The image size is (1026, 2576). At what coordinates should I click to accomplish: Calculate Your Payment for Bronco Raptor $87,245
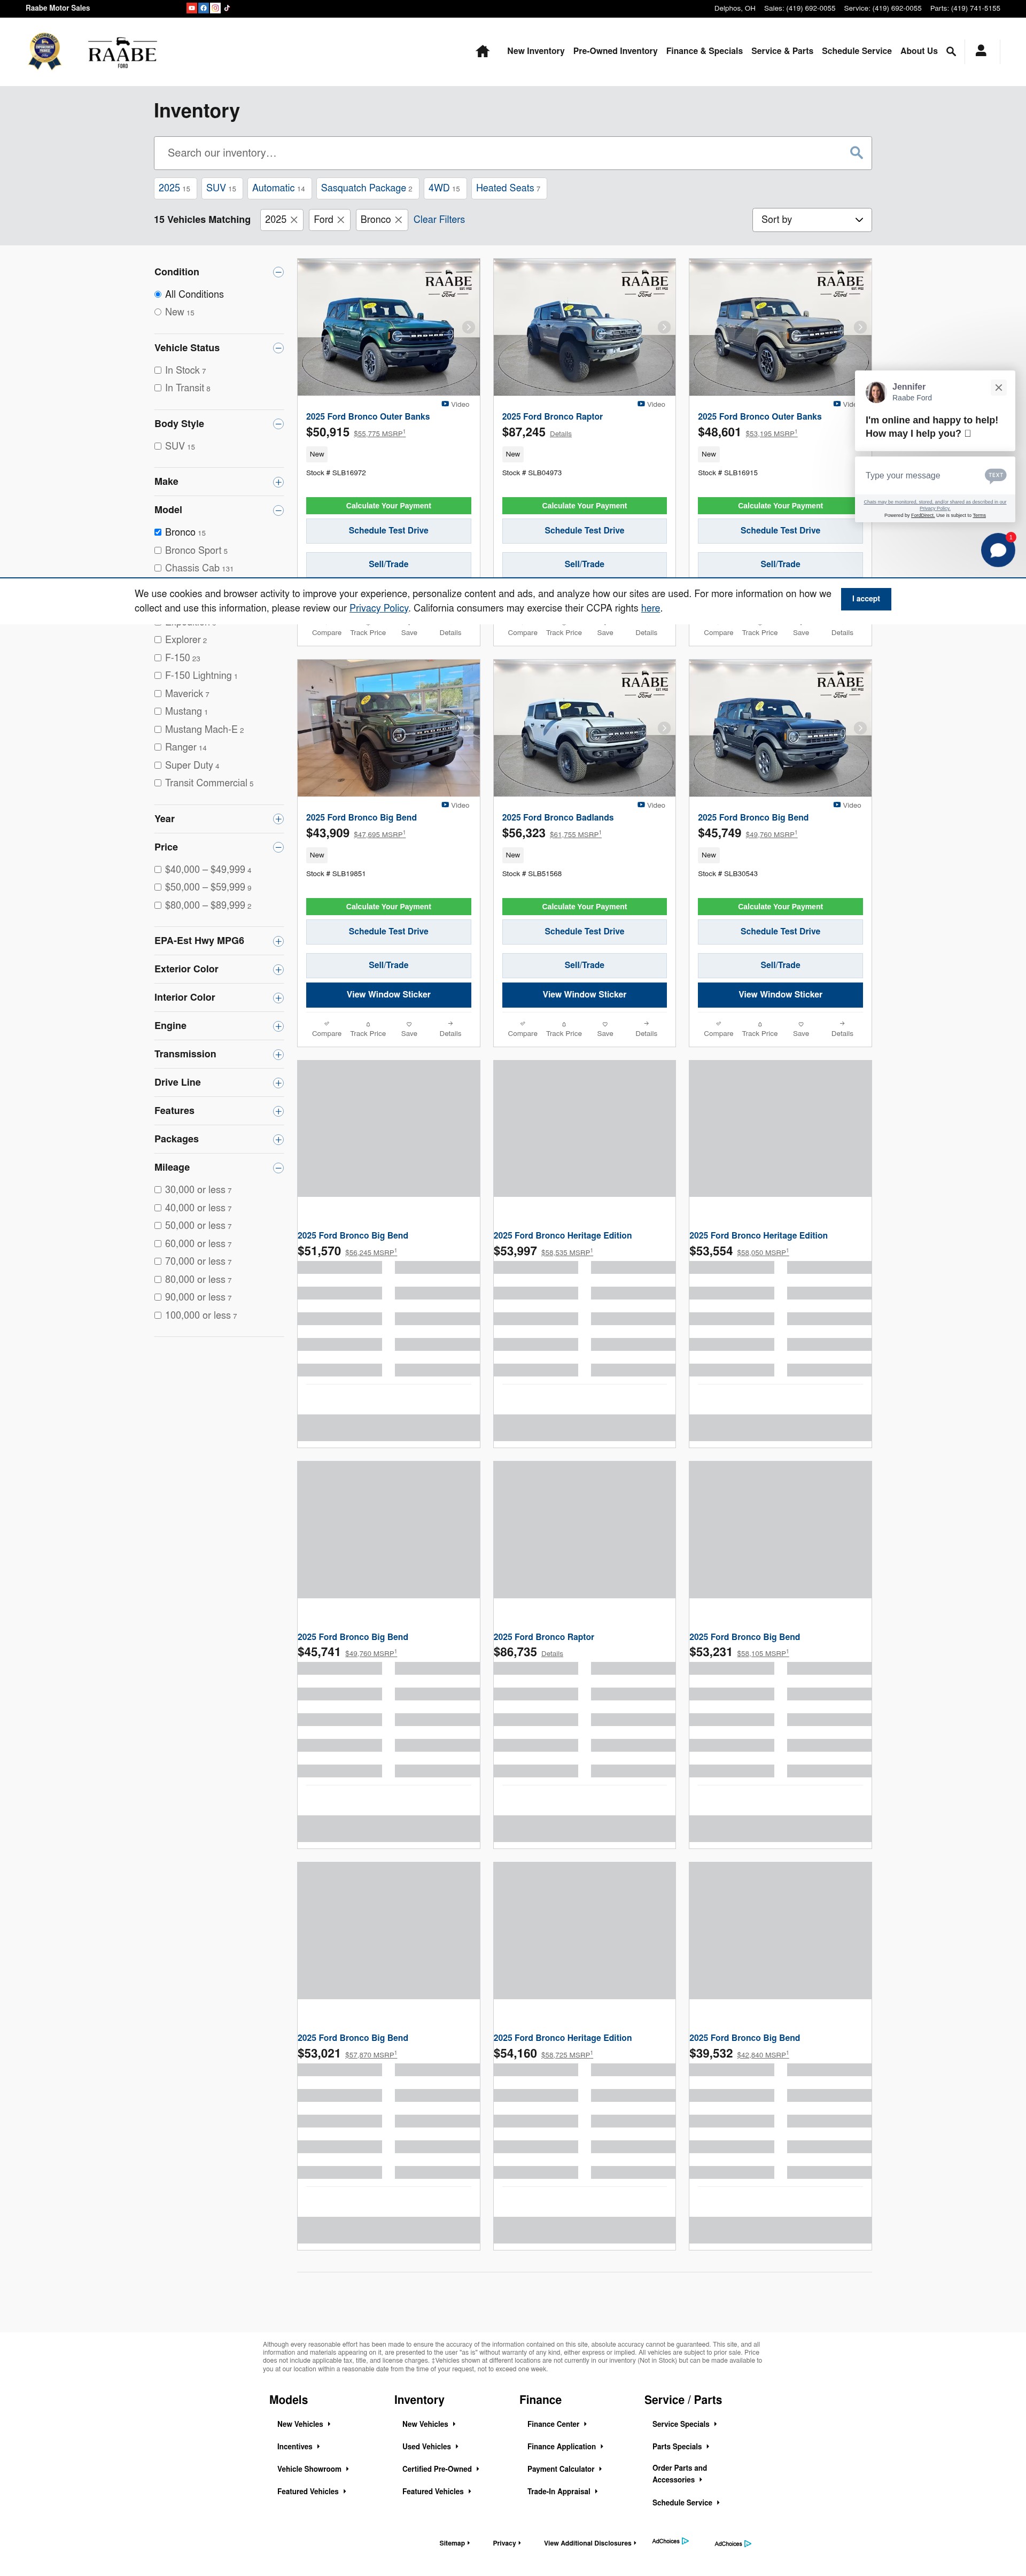pyautogui.click(x=584, y=506)
